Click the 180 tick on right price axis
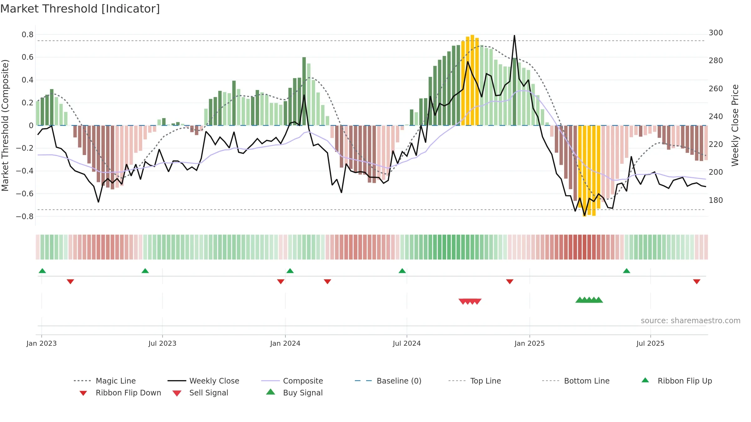The image size is (751, 422). click(716, 200)
